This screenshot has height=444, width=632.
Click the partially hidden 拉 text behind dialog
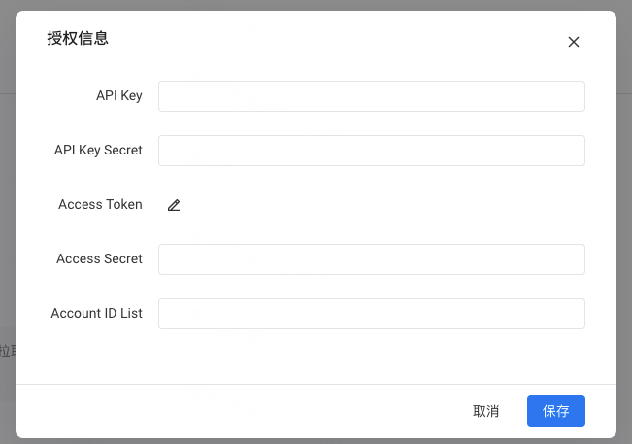pos(6,351)
